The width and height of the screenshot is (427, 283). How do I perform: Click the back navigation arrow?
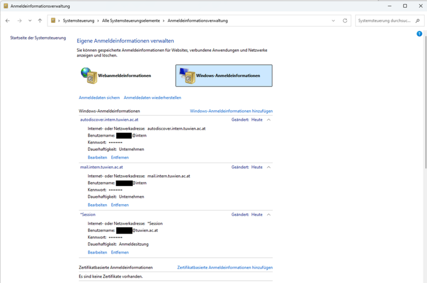point(7,20)
